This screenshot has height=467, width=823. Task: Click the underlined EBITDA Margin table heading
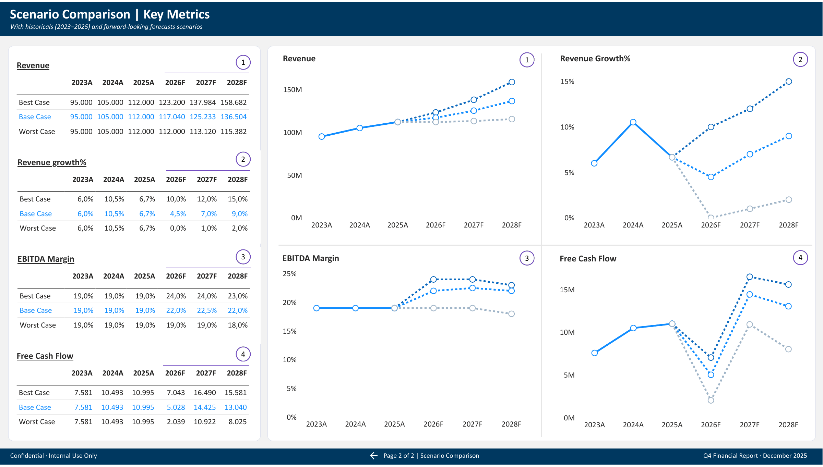click(x=46, y=259)
